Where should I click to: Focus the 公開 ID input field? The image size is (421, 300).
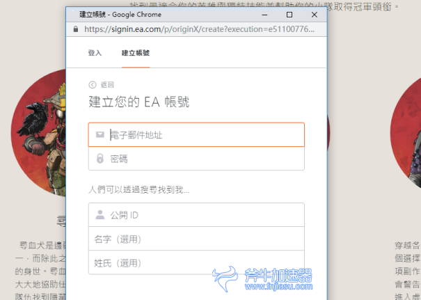196,215
